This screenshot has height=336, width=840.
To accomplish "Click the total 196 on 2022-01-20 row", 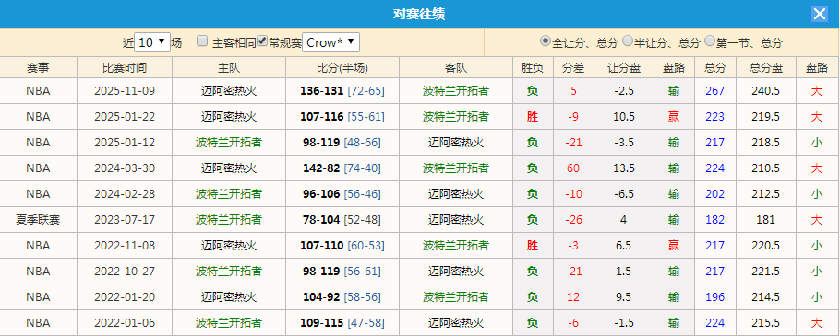I will tap(715, 297).
